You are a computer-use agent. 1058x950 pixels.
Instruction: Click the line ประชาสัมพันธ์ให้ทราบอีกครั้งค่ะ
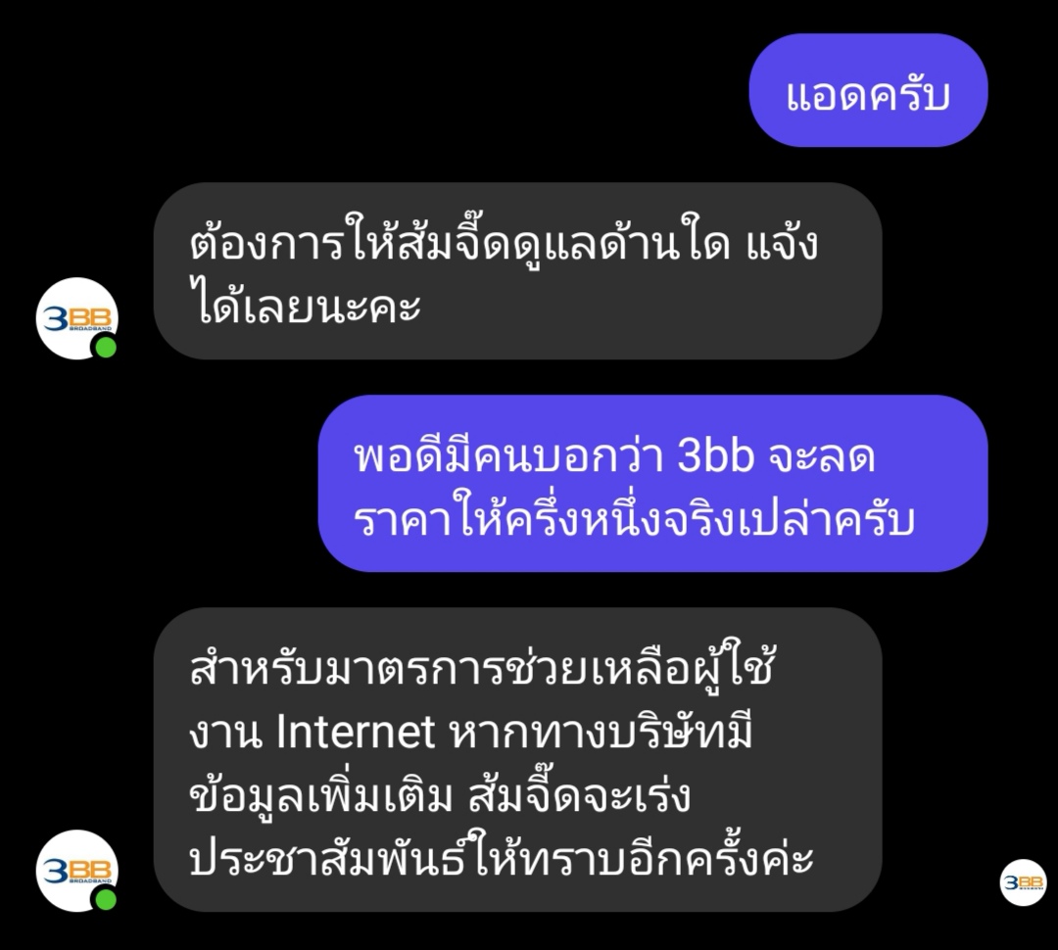502,857
